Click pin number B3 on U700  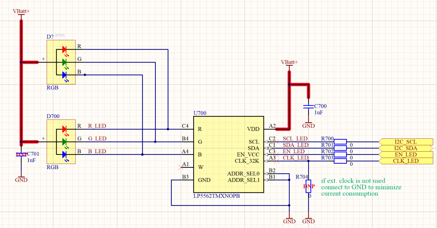185,177
